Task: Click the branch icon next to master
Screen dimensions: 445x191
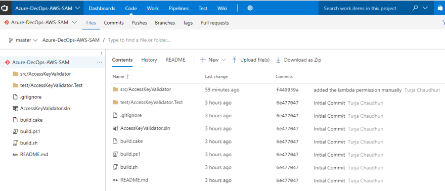Action: pos(11,40)
